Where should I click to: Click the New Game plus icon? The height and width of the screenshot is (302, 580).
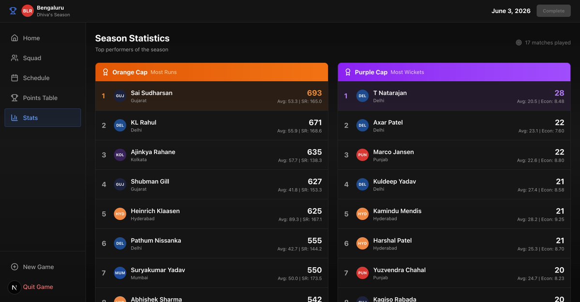pyautogui.click(x=15, y=267)
